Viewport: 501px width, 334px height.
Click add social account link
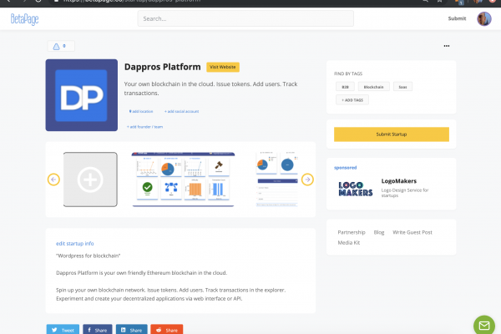(x=181, y=111)
